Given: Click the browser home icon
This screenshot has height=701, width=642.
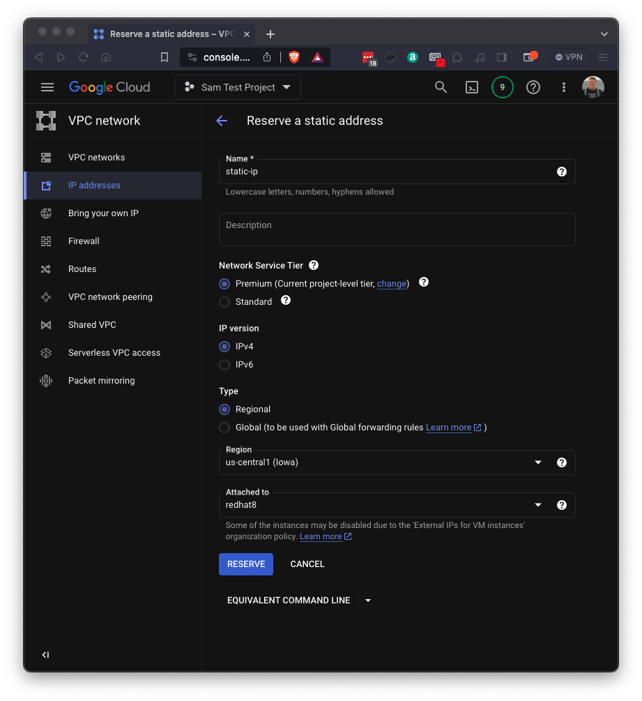Looking at the screenshot, I should 106,57.
